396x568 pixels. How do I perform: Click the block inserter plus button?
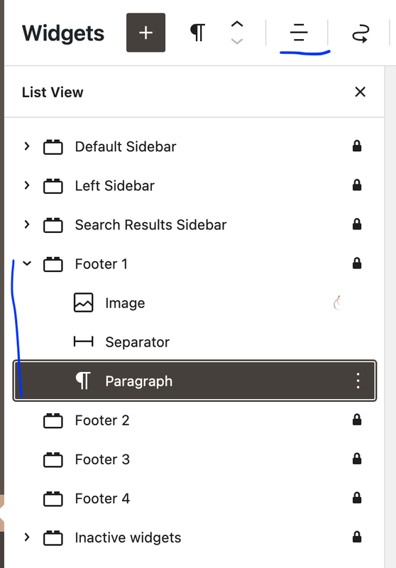point(146,33)
